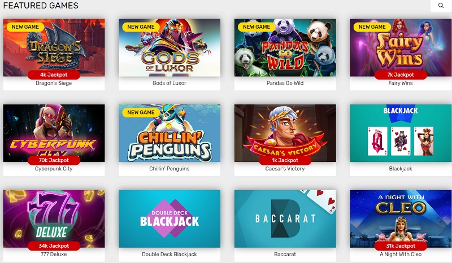Open the Gods of Luxor game thumbnail
The width and height of the screenshot is (452, 263).
(169, 47)
